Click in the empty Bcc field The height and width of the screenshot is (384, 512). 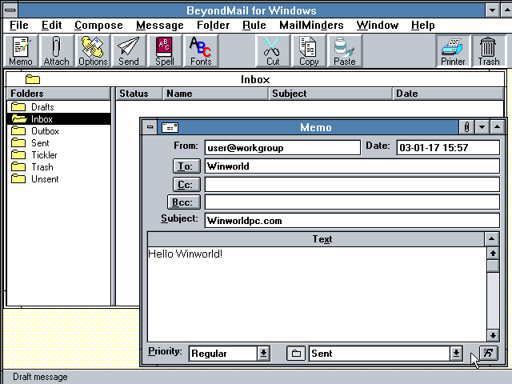point(352,202)
